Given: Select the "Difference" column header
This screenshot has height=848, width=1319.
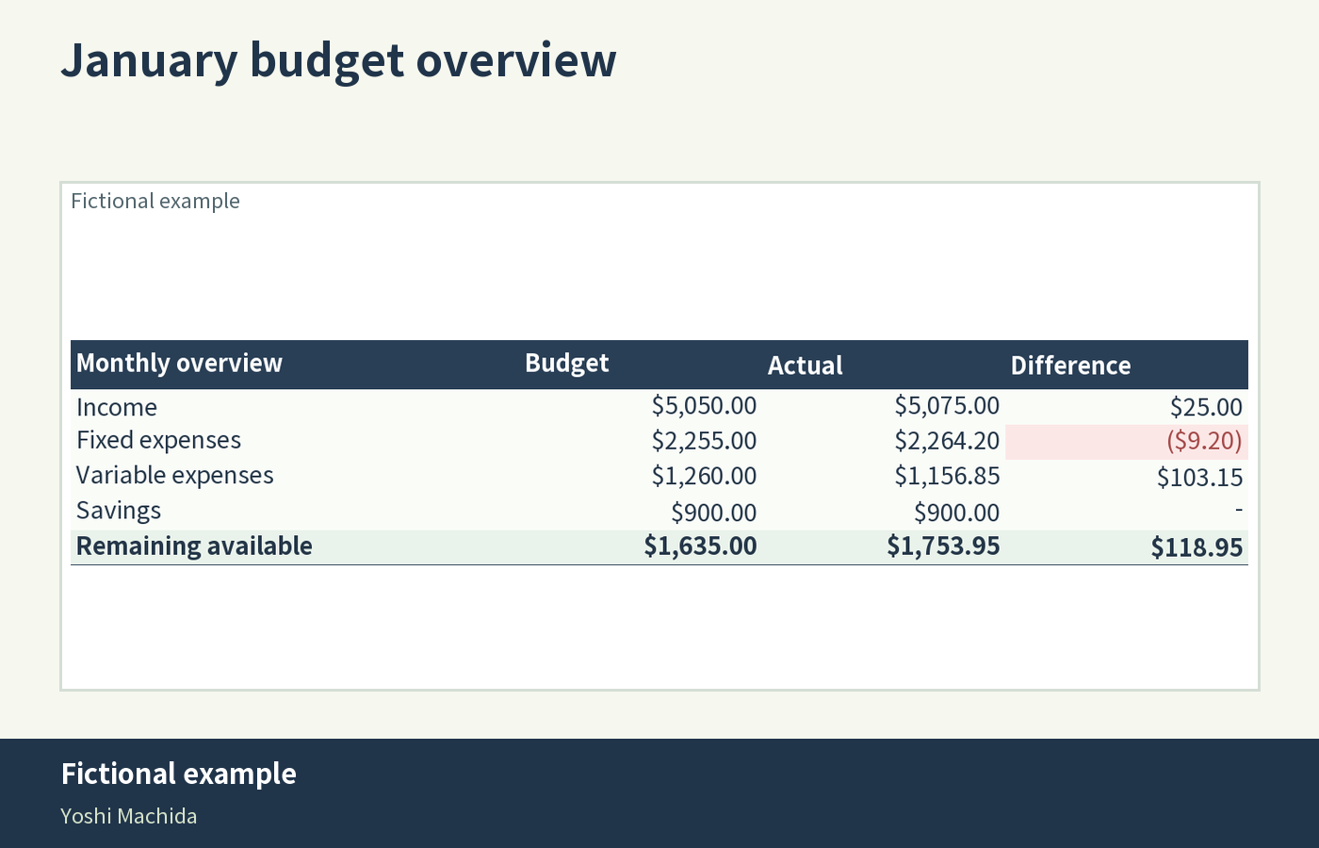Looking at the screenshot, I should (x=1071, y=366).
